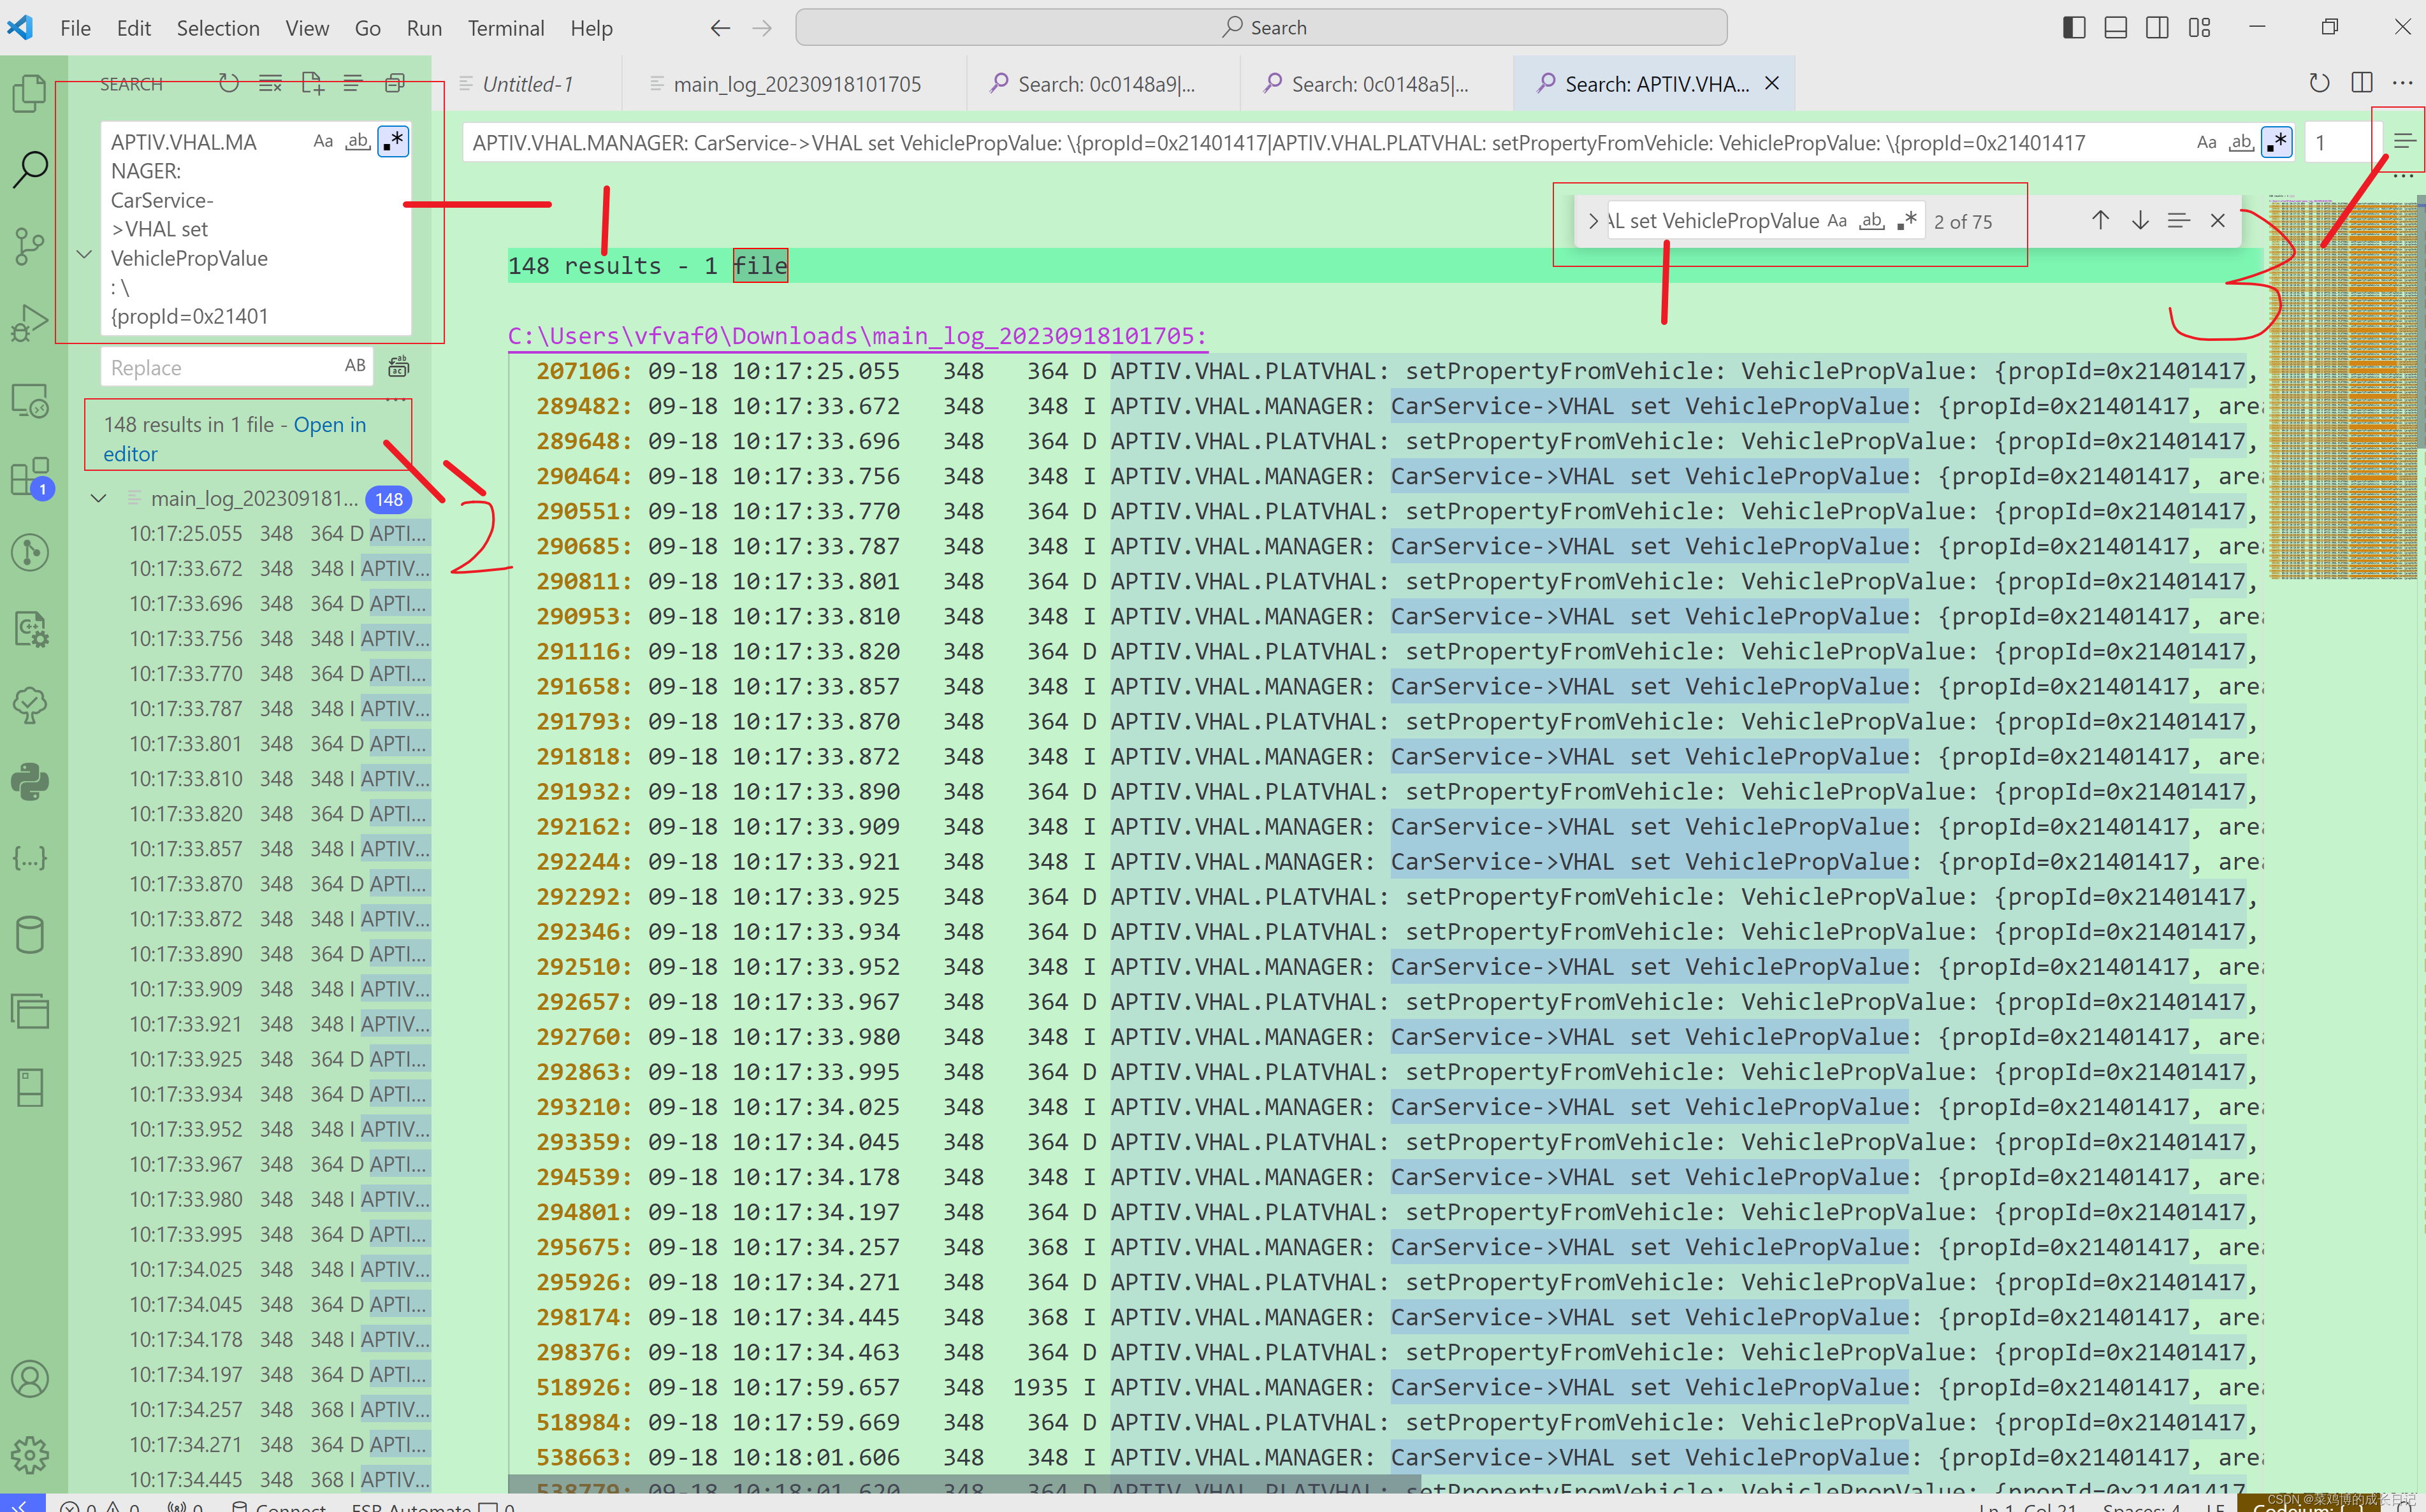Image resolution: width=2426 pixels, height=1512 pixels.
Task: Open the Terminal menu
Action: click(x=505, y=28)
